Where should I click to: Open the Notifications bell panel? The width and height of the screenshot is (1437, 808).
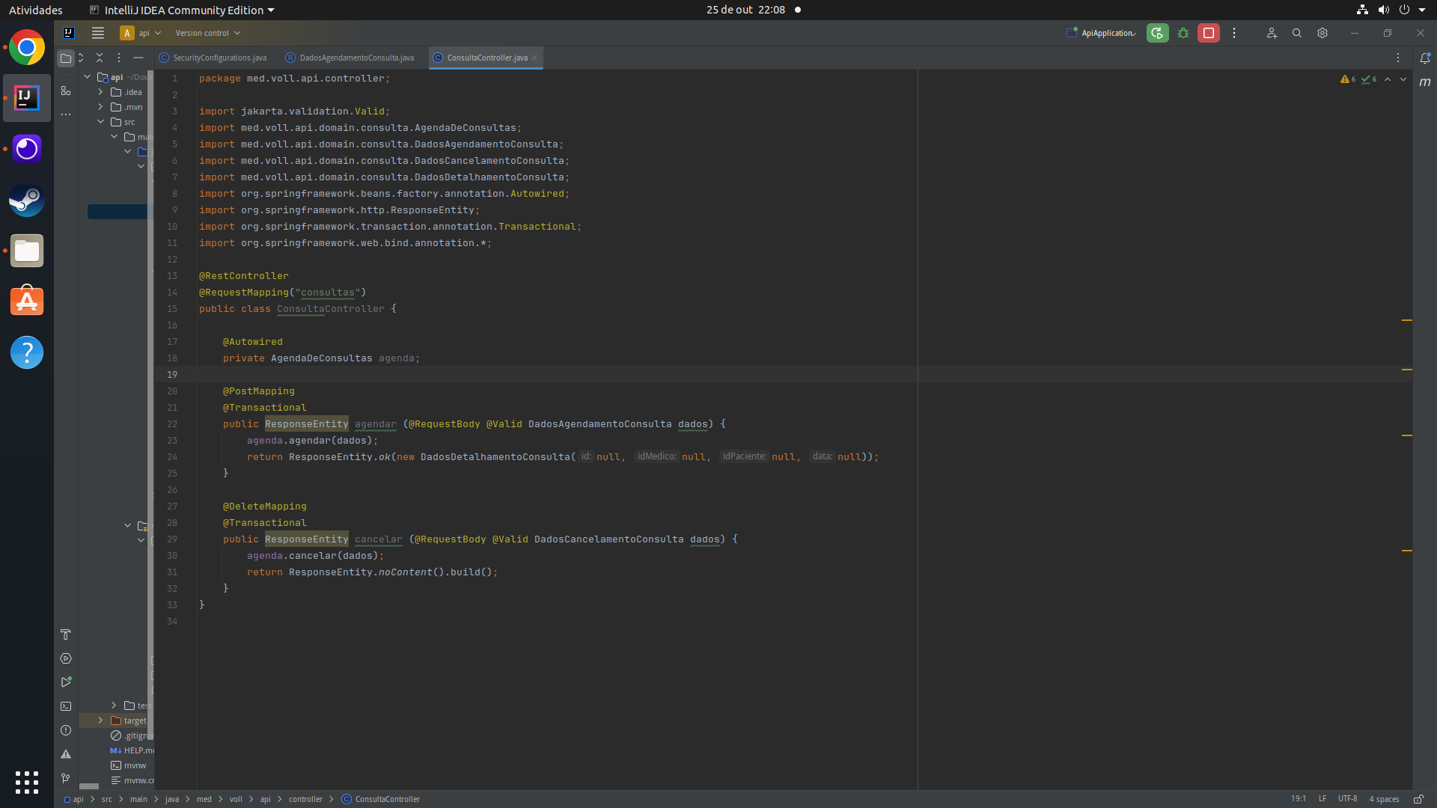pyautogui.click(x=1425, y=58)
